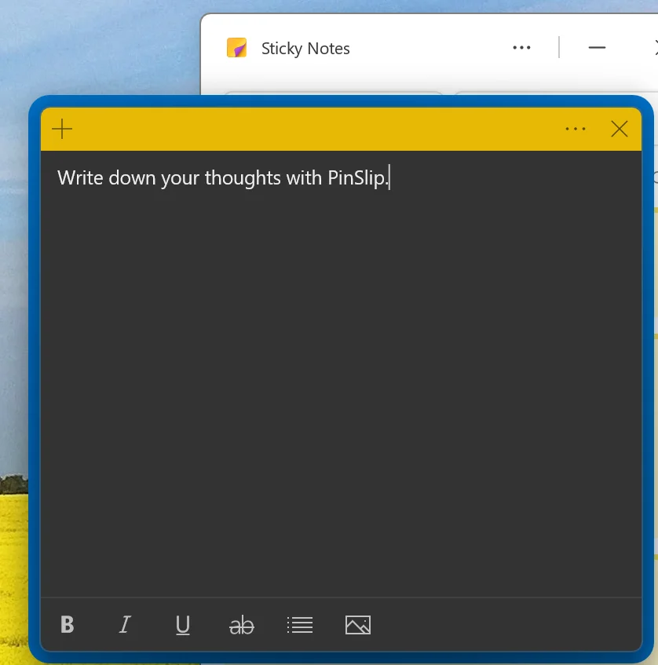Click the note text 'Write down your thoughts with PinSlip.'
This screenshot has height=665, width=658.
tap(223, 177)
